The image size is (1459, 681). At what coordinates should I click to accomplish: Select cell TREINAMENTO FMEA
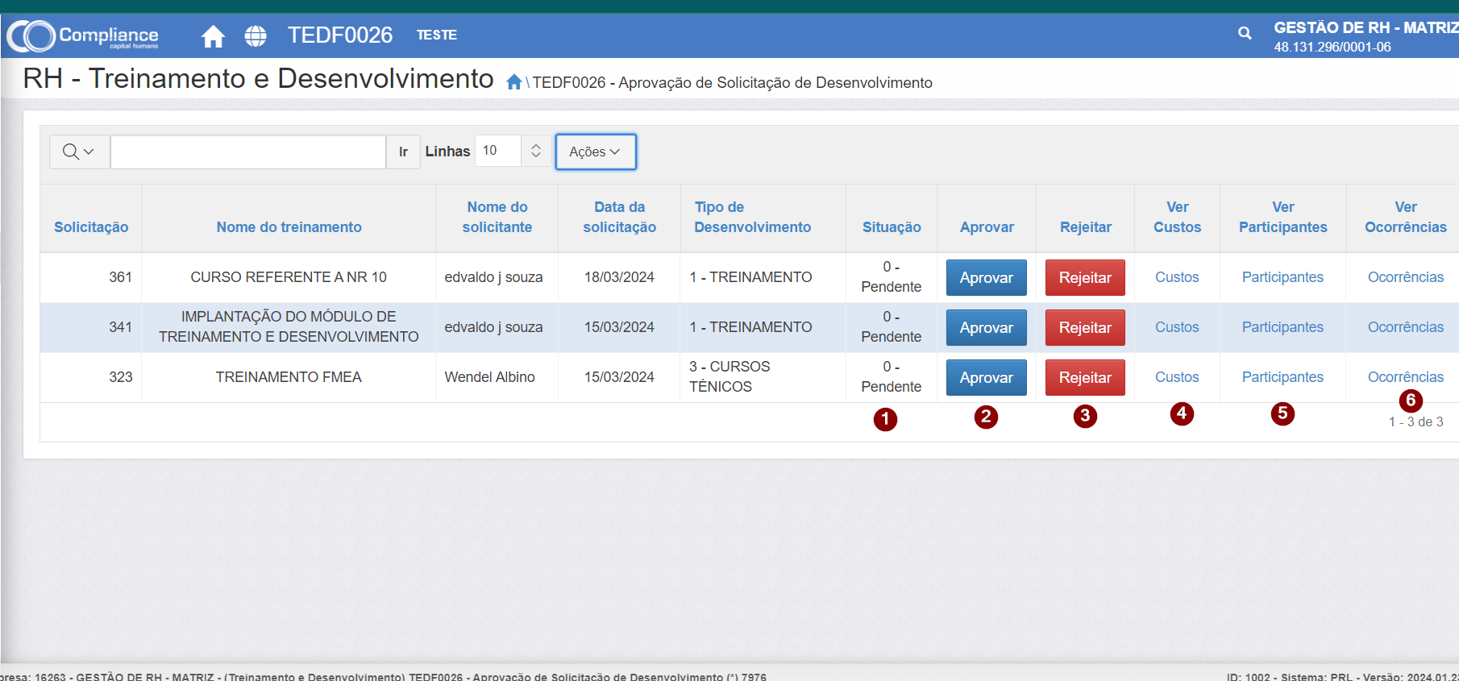tap(289, 377)
